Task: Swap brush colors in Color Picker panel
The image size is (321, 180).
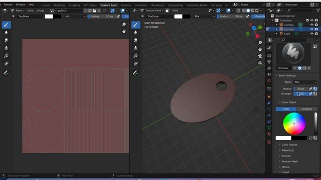Action: 310,138
